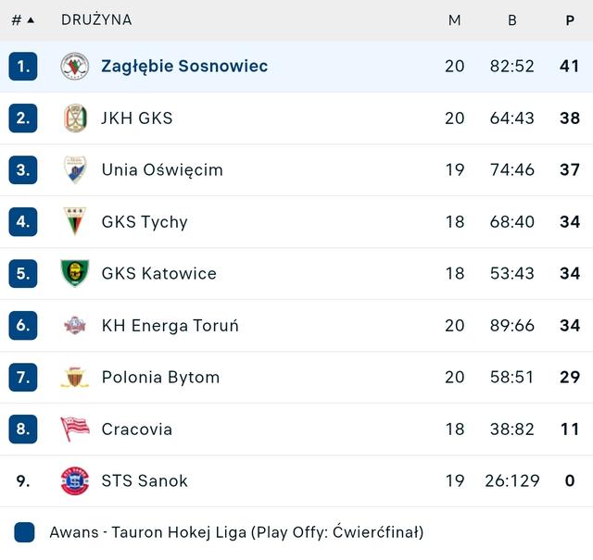Sort standings by the M column header
The width and height of the screenshot is (593, 560).
click(x=454, y=20)
